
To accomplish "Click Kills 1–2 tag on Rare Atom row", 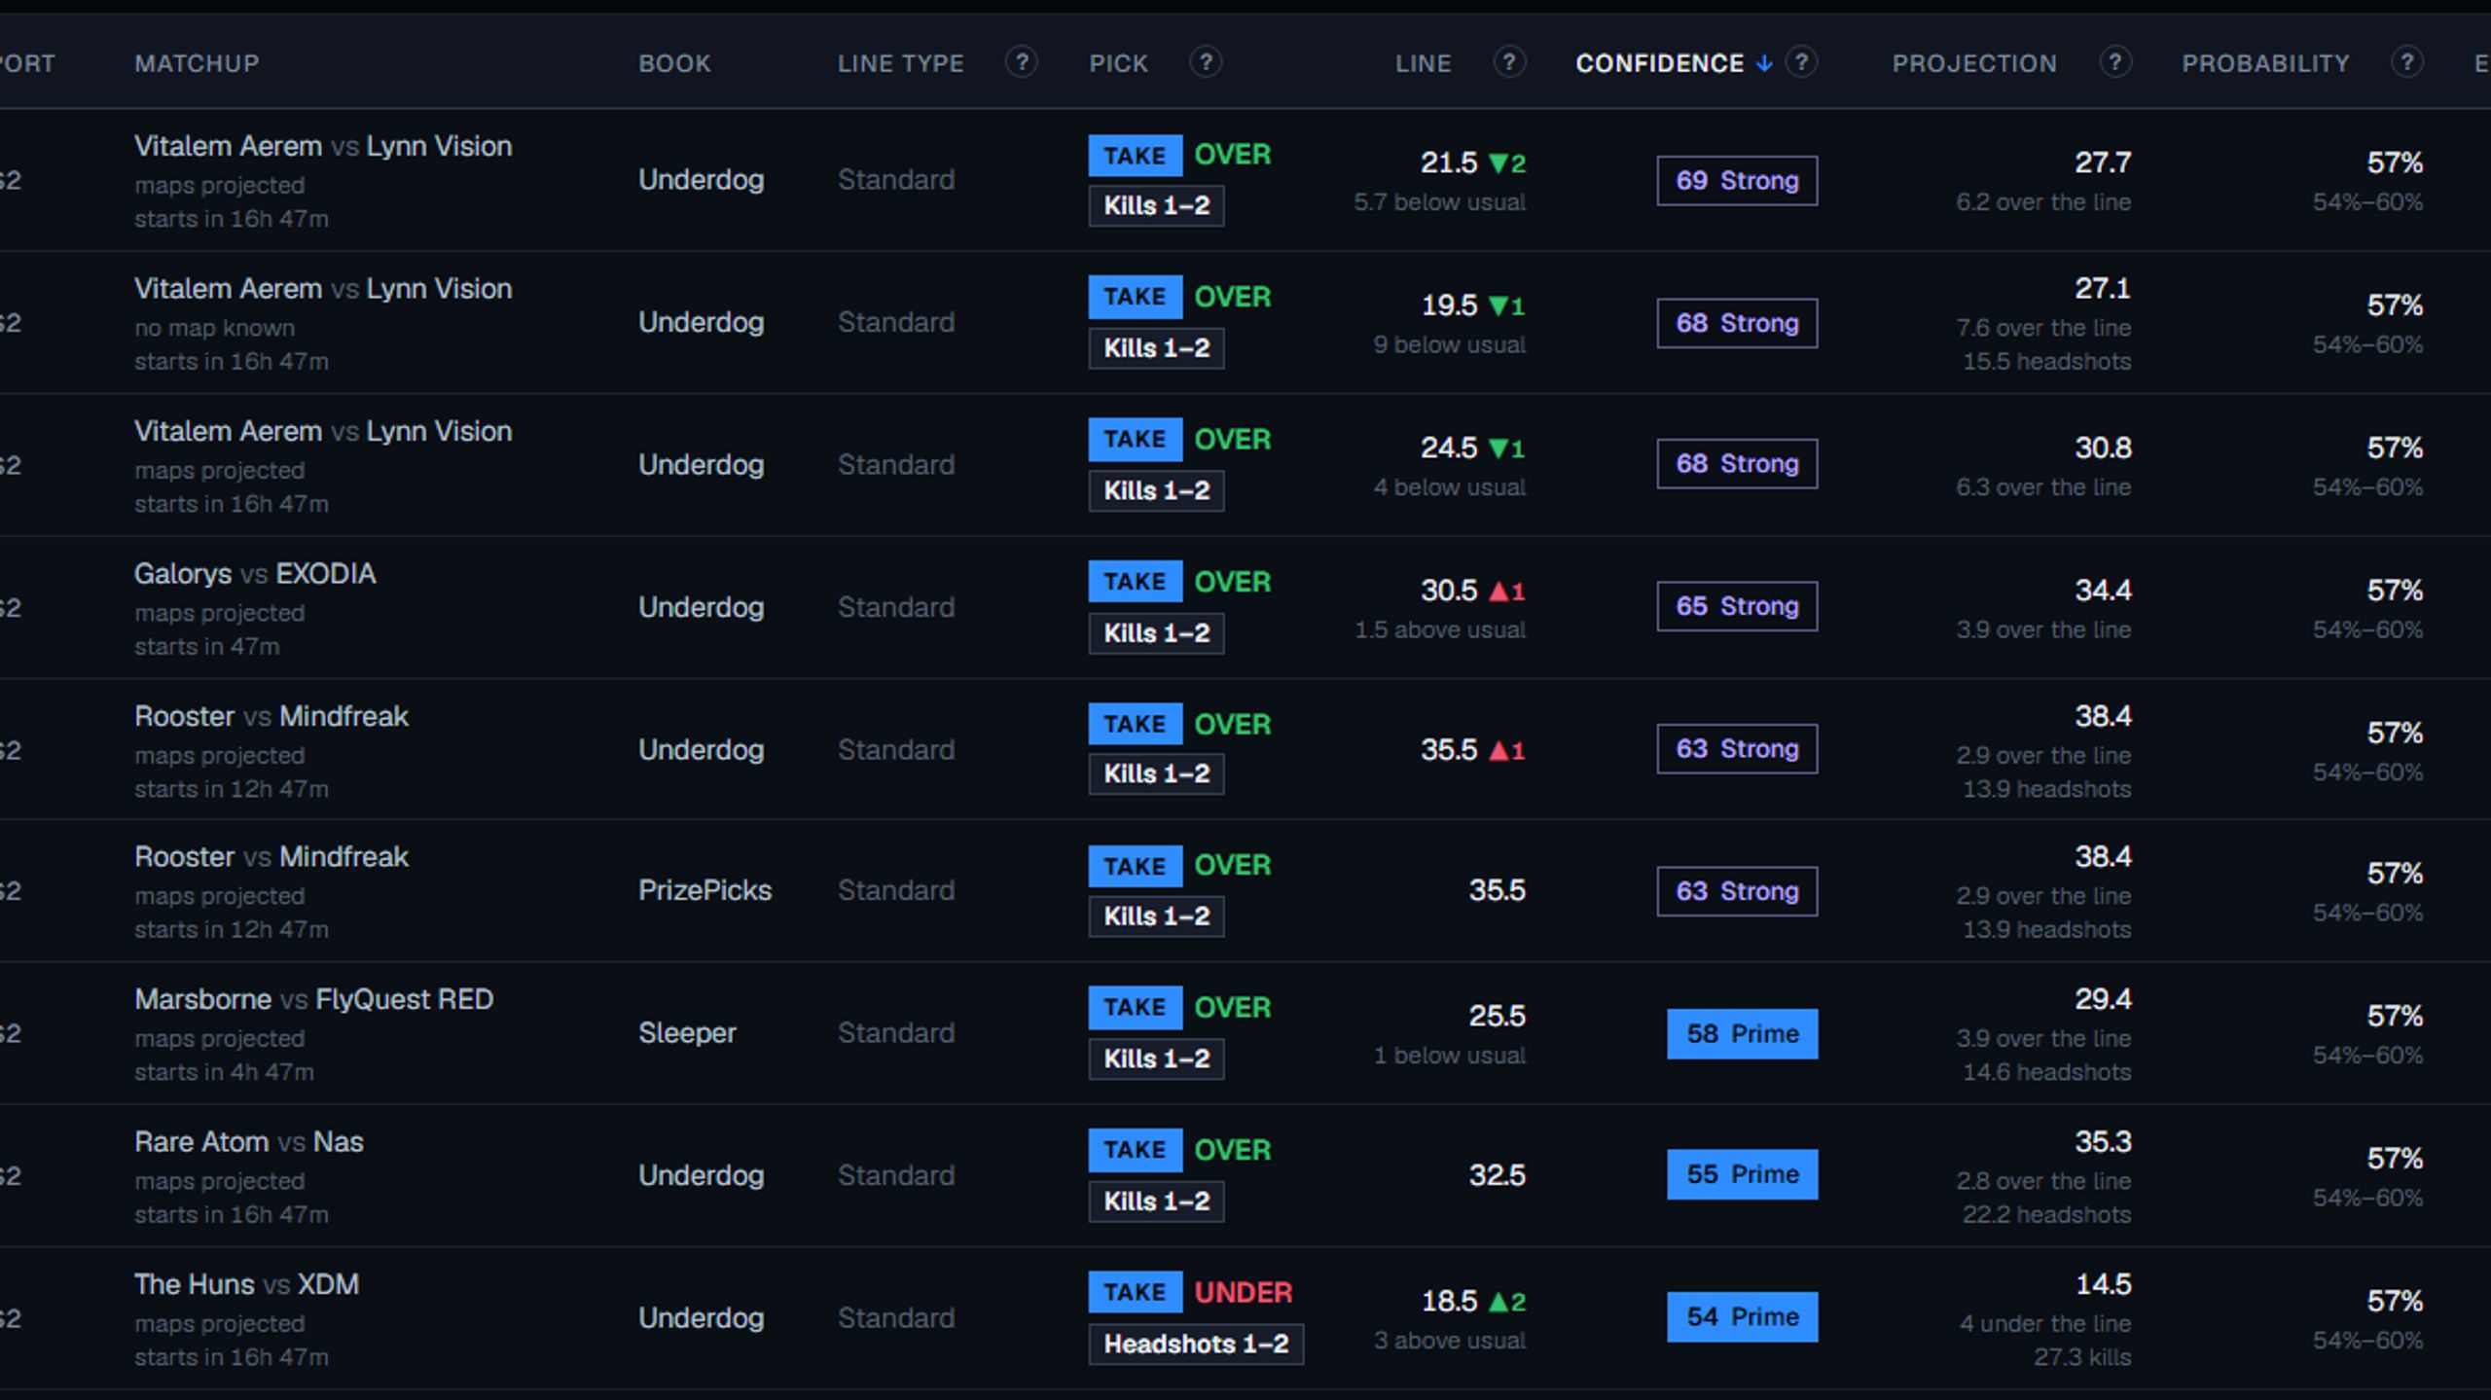I will (1156, 1202).
